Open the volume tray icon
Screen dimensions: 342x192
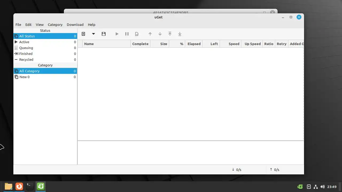322,187
